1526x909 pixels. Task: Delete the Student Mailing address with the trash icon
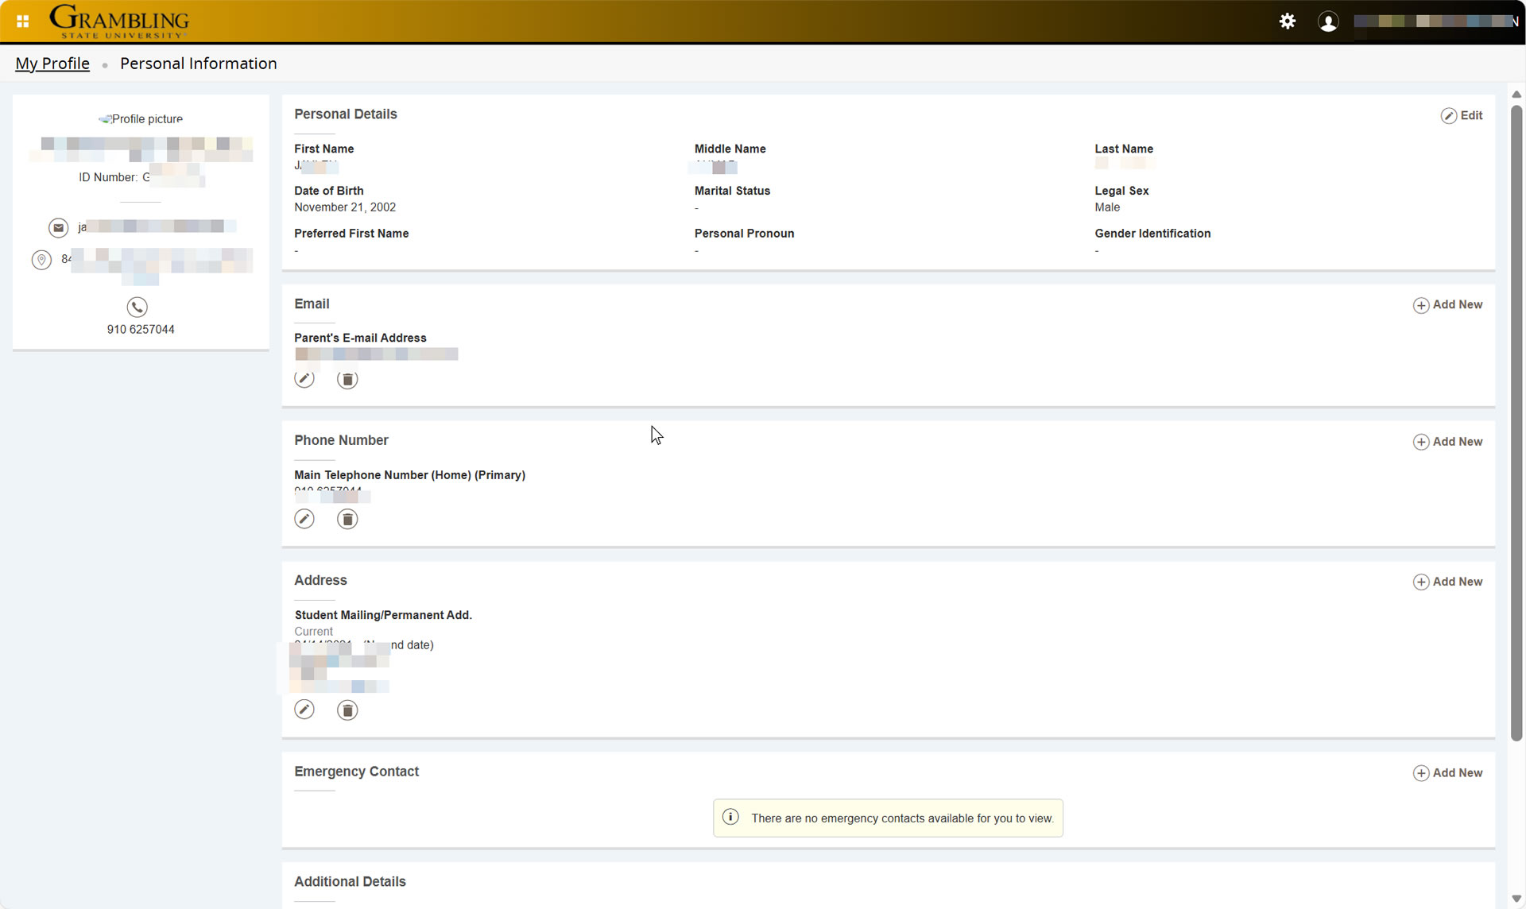tap(347, 709)
